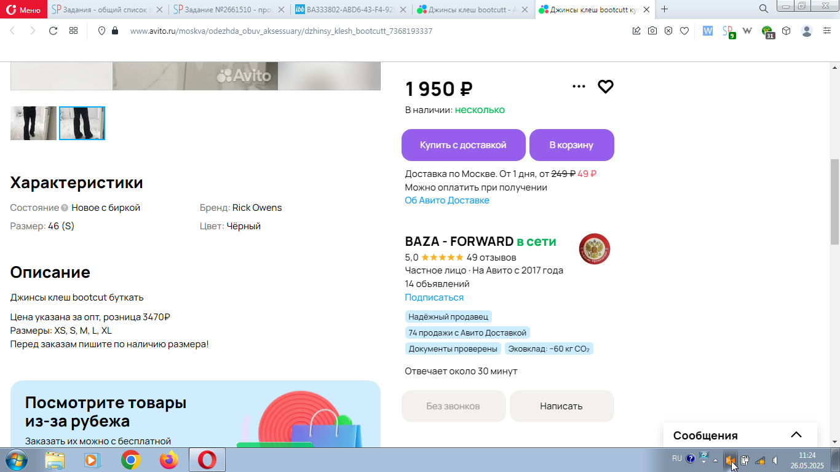Click 'Документы проверены' badge

453,348
